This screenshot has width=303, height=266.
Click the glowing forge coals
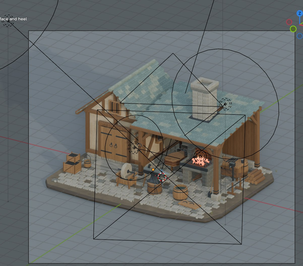[x=201, y=160]
